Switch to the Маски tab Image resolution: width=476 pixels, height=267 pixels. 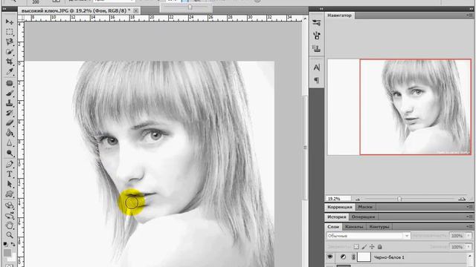(365, 207)
